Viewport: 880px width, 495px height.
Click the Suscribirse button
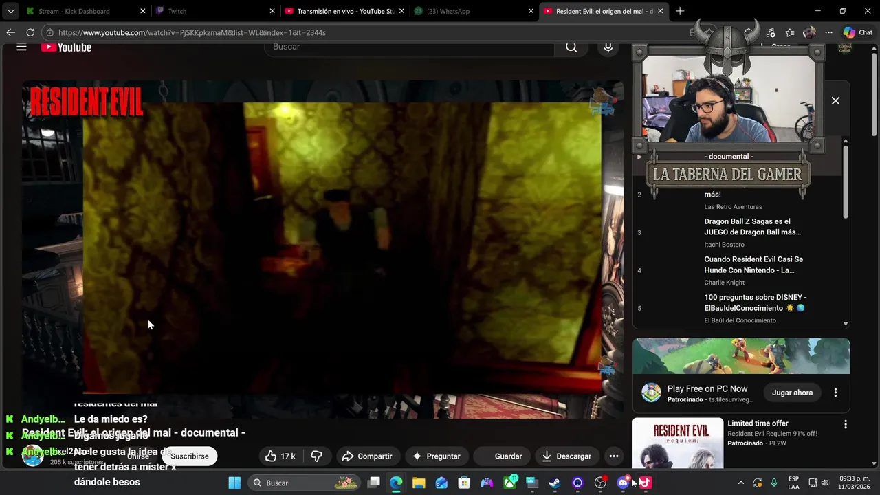tap(190, 456)
